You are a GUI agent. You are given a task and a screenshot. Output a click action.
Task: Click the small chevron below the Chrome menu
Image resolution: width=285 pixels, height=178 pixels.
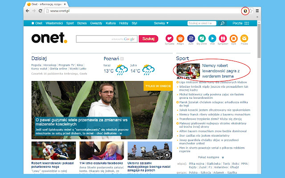[x=257, y=17]
